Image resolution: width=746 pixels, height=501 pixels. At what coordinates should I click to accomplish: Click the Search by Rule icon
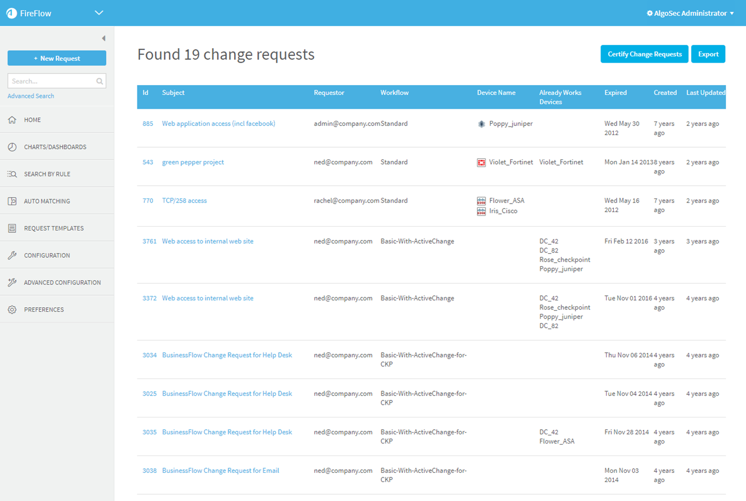point(12,174)
